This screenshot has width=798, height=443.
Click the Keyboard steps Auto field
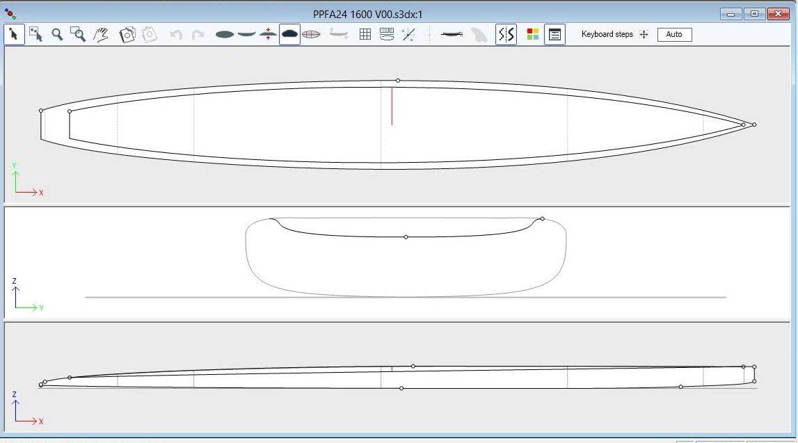pyautogui.click(x=674, y=34)
